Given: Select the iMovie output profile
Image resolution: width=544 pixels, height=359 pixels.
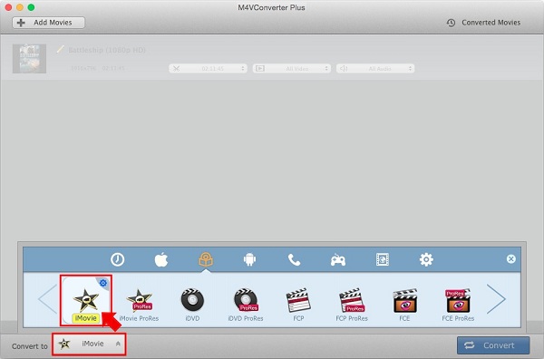Looking at the screenshot, I should (86, 300).
